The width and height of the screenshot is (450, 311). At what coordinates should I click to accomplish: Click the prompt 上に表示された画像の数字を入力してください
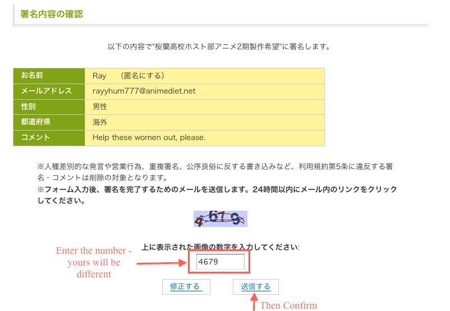point(221,247)
